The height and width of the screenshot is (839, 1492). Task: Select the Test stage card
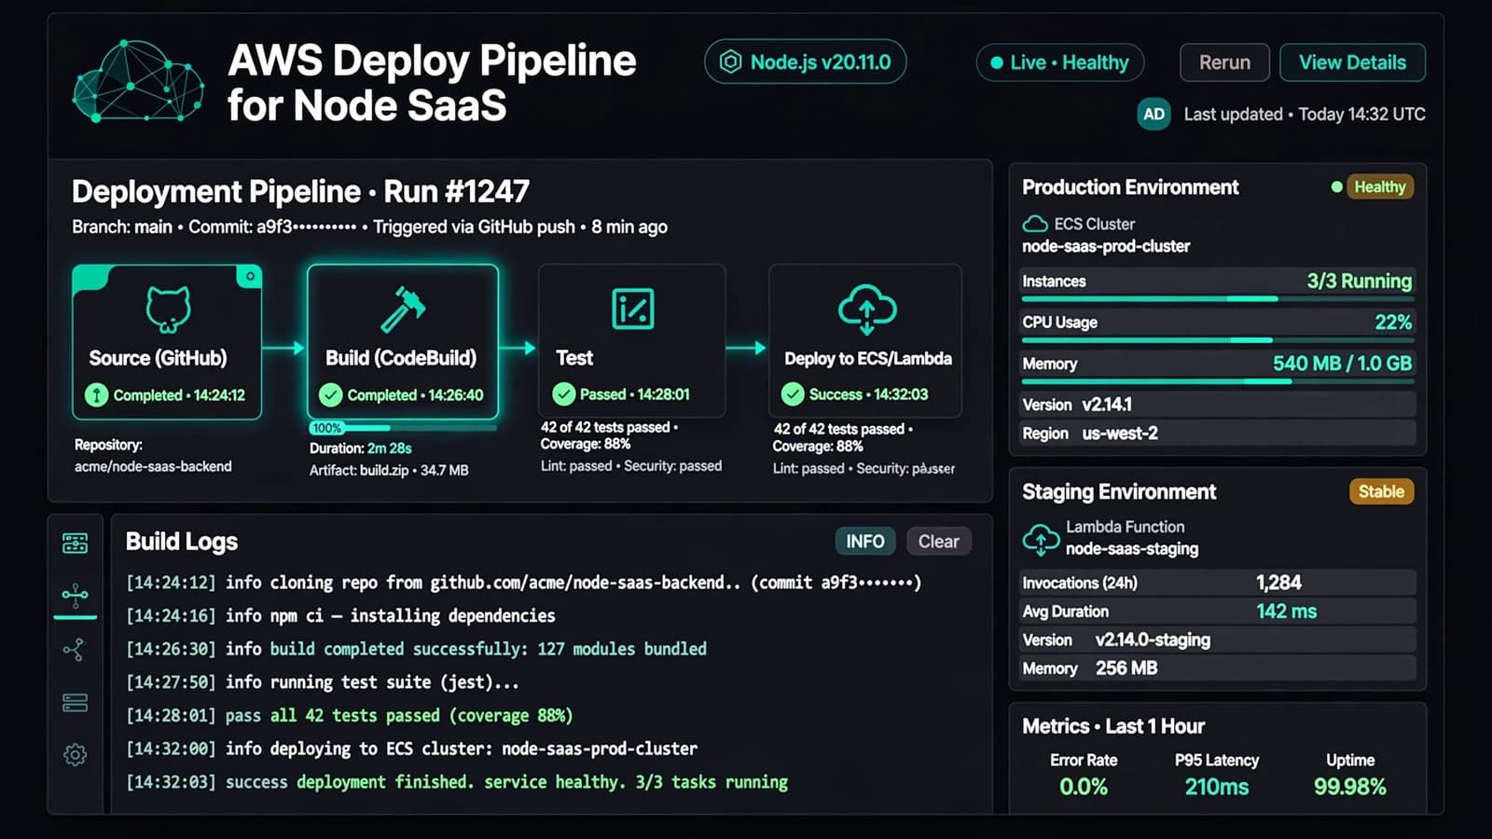pos(631,340)
